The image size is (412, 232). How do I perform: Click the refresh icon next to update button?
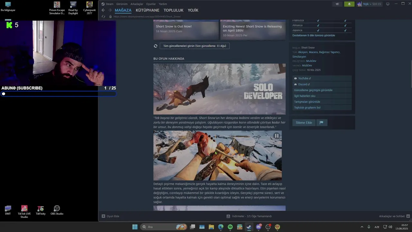pos(155,46)
